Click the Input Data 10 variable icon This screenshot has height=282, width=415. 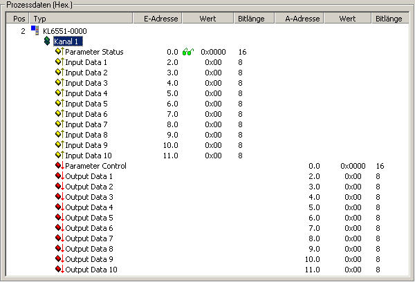point(59,155)
